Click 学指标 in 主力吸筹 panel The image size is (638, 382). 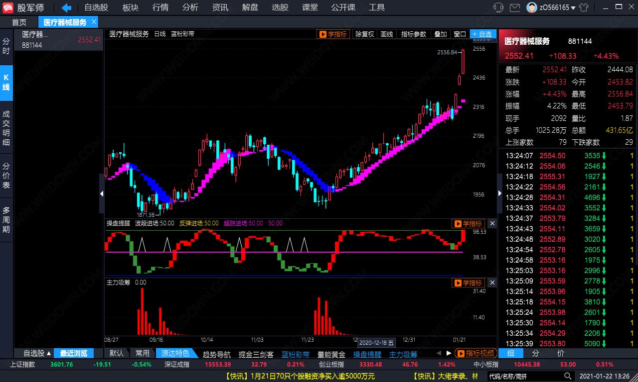[x=468, y=283]
